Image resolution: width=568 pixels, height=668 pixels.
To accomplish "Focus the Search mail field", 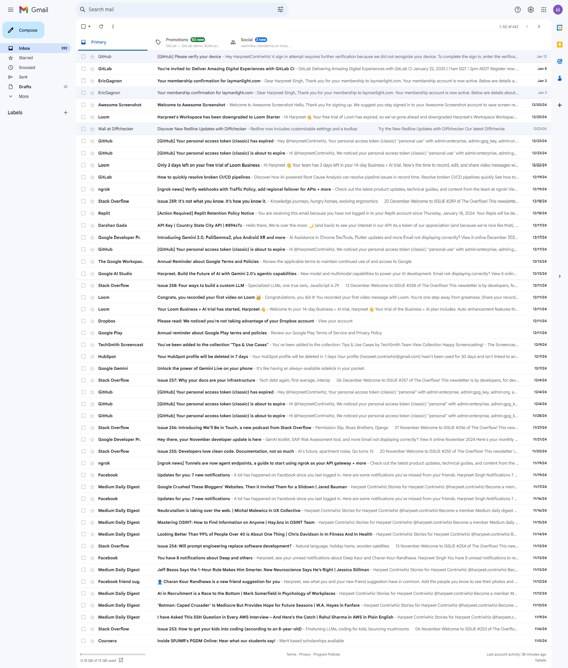I will coord(182,10).
